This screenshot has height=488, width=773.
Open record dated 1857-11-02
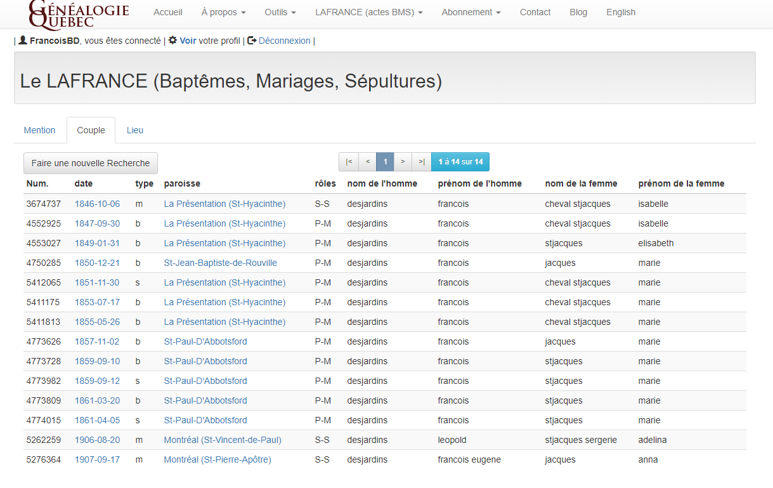coord(97,341)
